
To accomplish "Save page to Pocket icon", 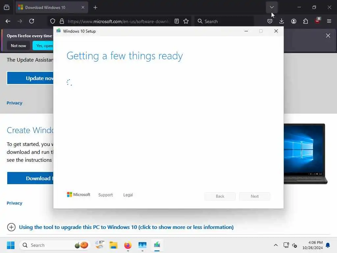I will click(270, 21).
